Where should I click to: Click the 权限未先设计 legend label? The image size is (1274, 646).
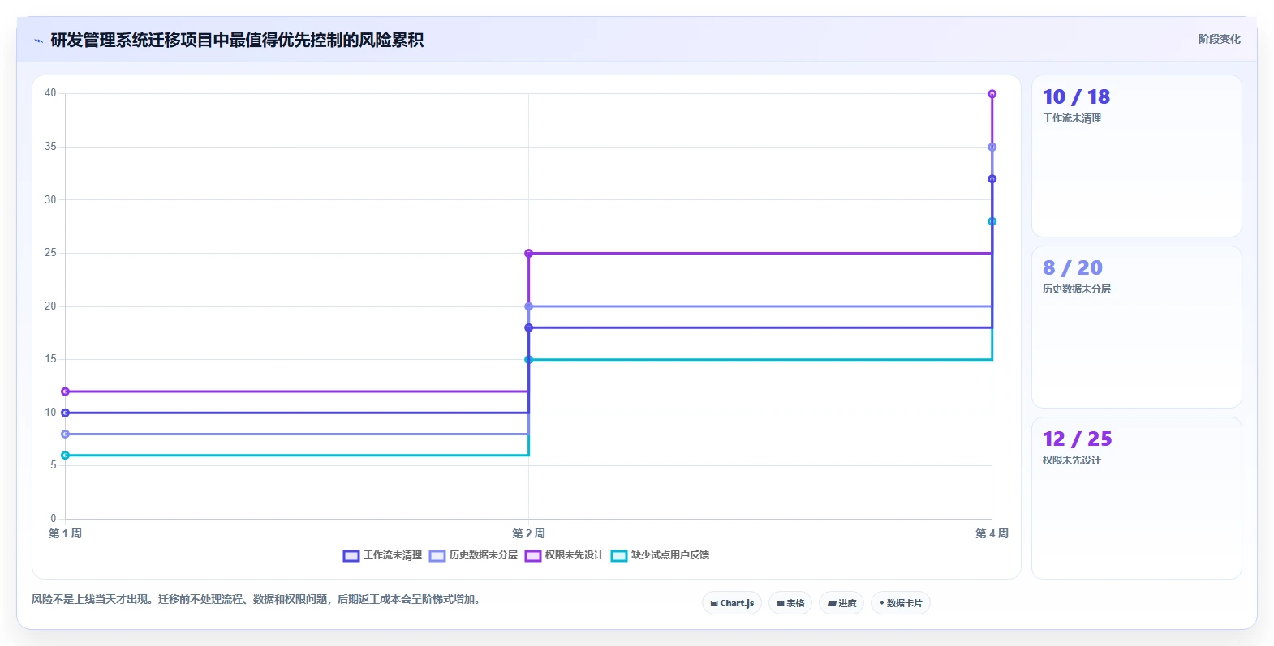575,555
